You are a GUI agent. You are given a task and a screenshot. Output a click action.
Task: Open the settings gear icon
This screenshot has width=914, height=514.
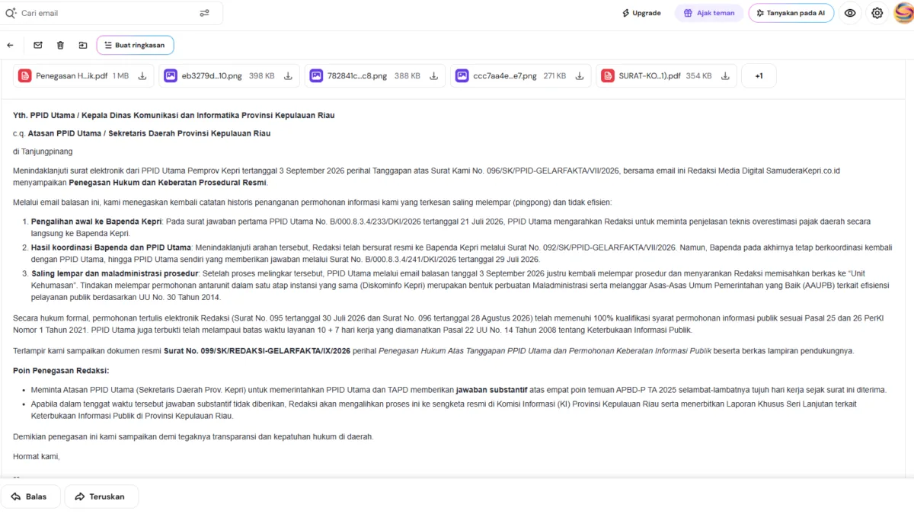[x=877, y=13]
